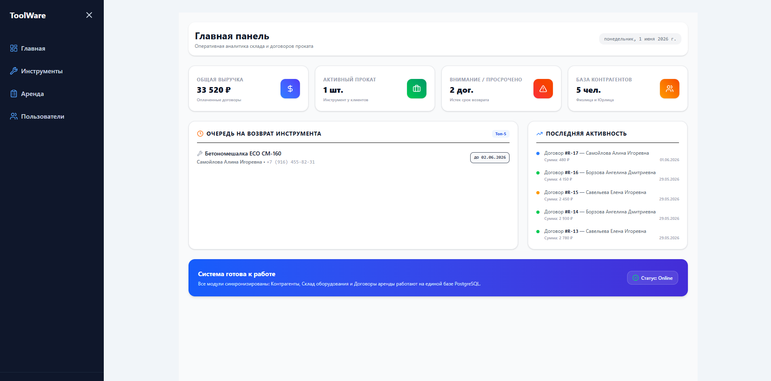Image resolution: width=771 pixels, height=381 pixels.
Task: Click the blue status dot of #R-17
Action: (x=538, y=153)
